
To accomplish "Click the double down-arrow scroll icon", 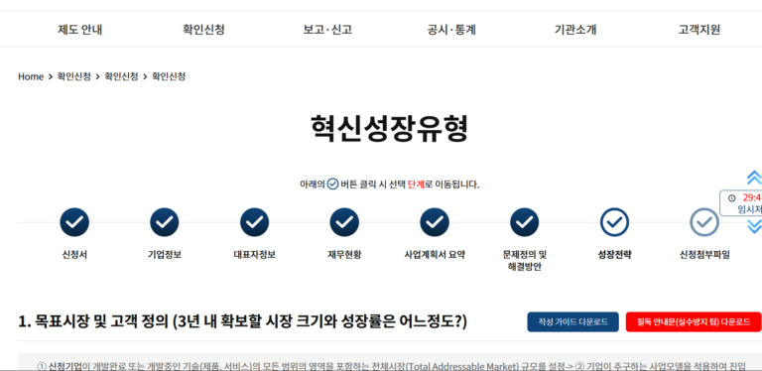I will [754, 226].
